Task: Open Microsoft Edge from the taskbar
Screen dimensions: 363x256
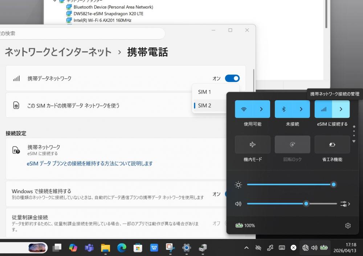Action: pos(122,248)
